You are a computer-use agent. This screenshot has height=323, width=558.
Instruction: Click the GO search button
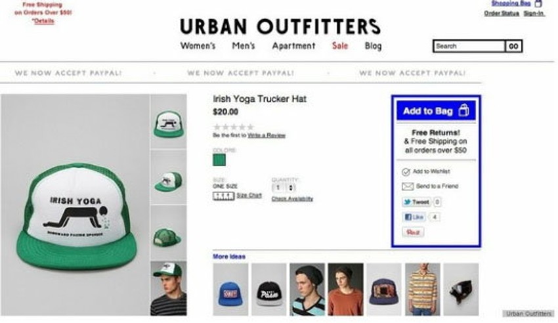(513, 46)
